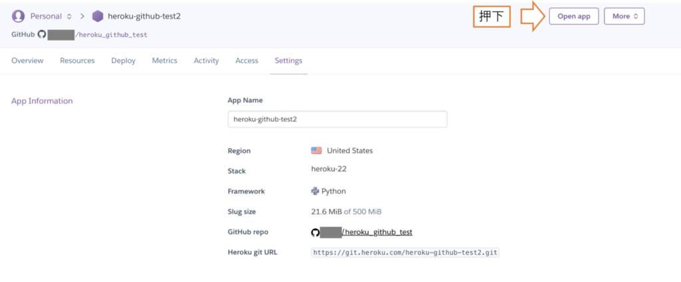Viewport: 681px width, 282px height.
Task: Click the GitHub icon beside GitHub repo
Action: click(315, 233)
